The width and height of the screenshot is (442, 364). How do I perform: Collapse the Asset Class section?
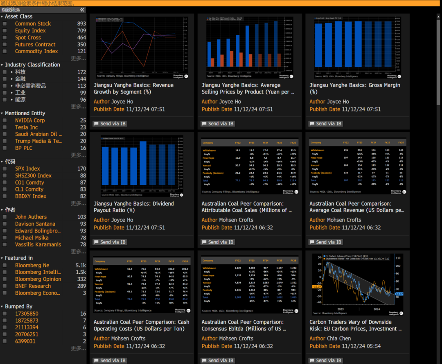(x=2, y=17)
